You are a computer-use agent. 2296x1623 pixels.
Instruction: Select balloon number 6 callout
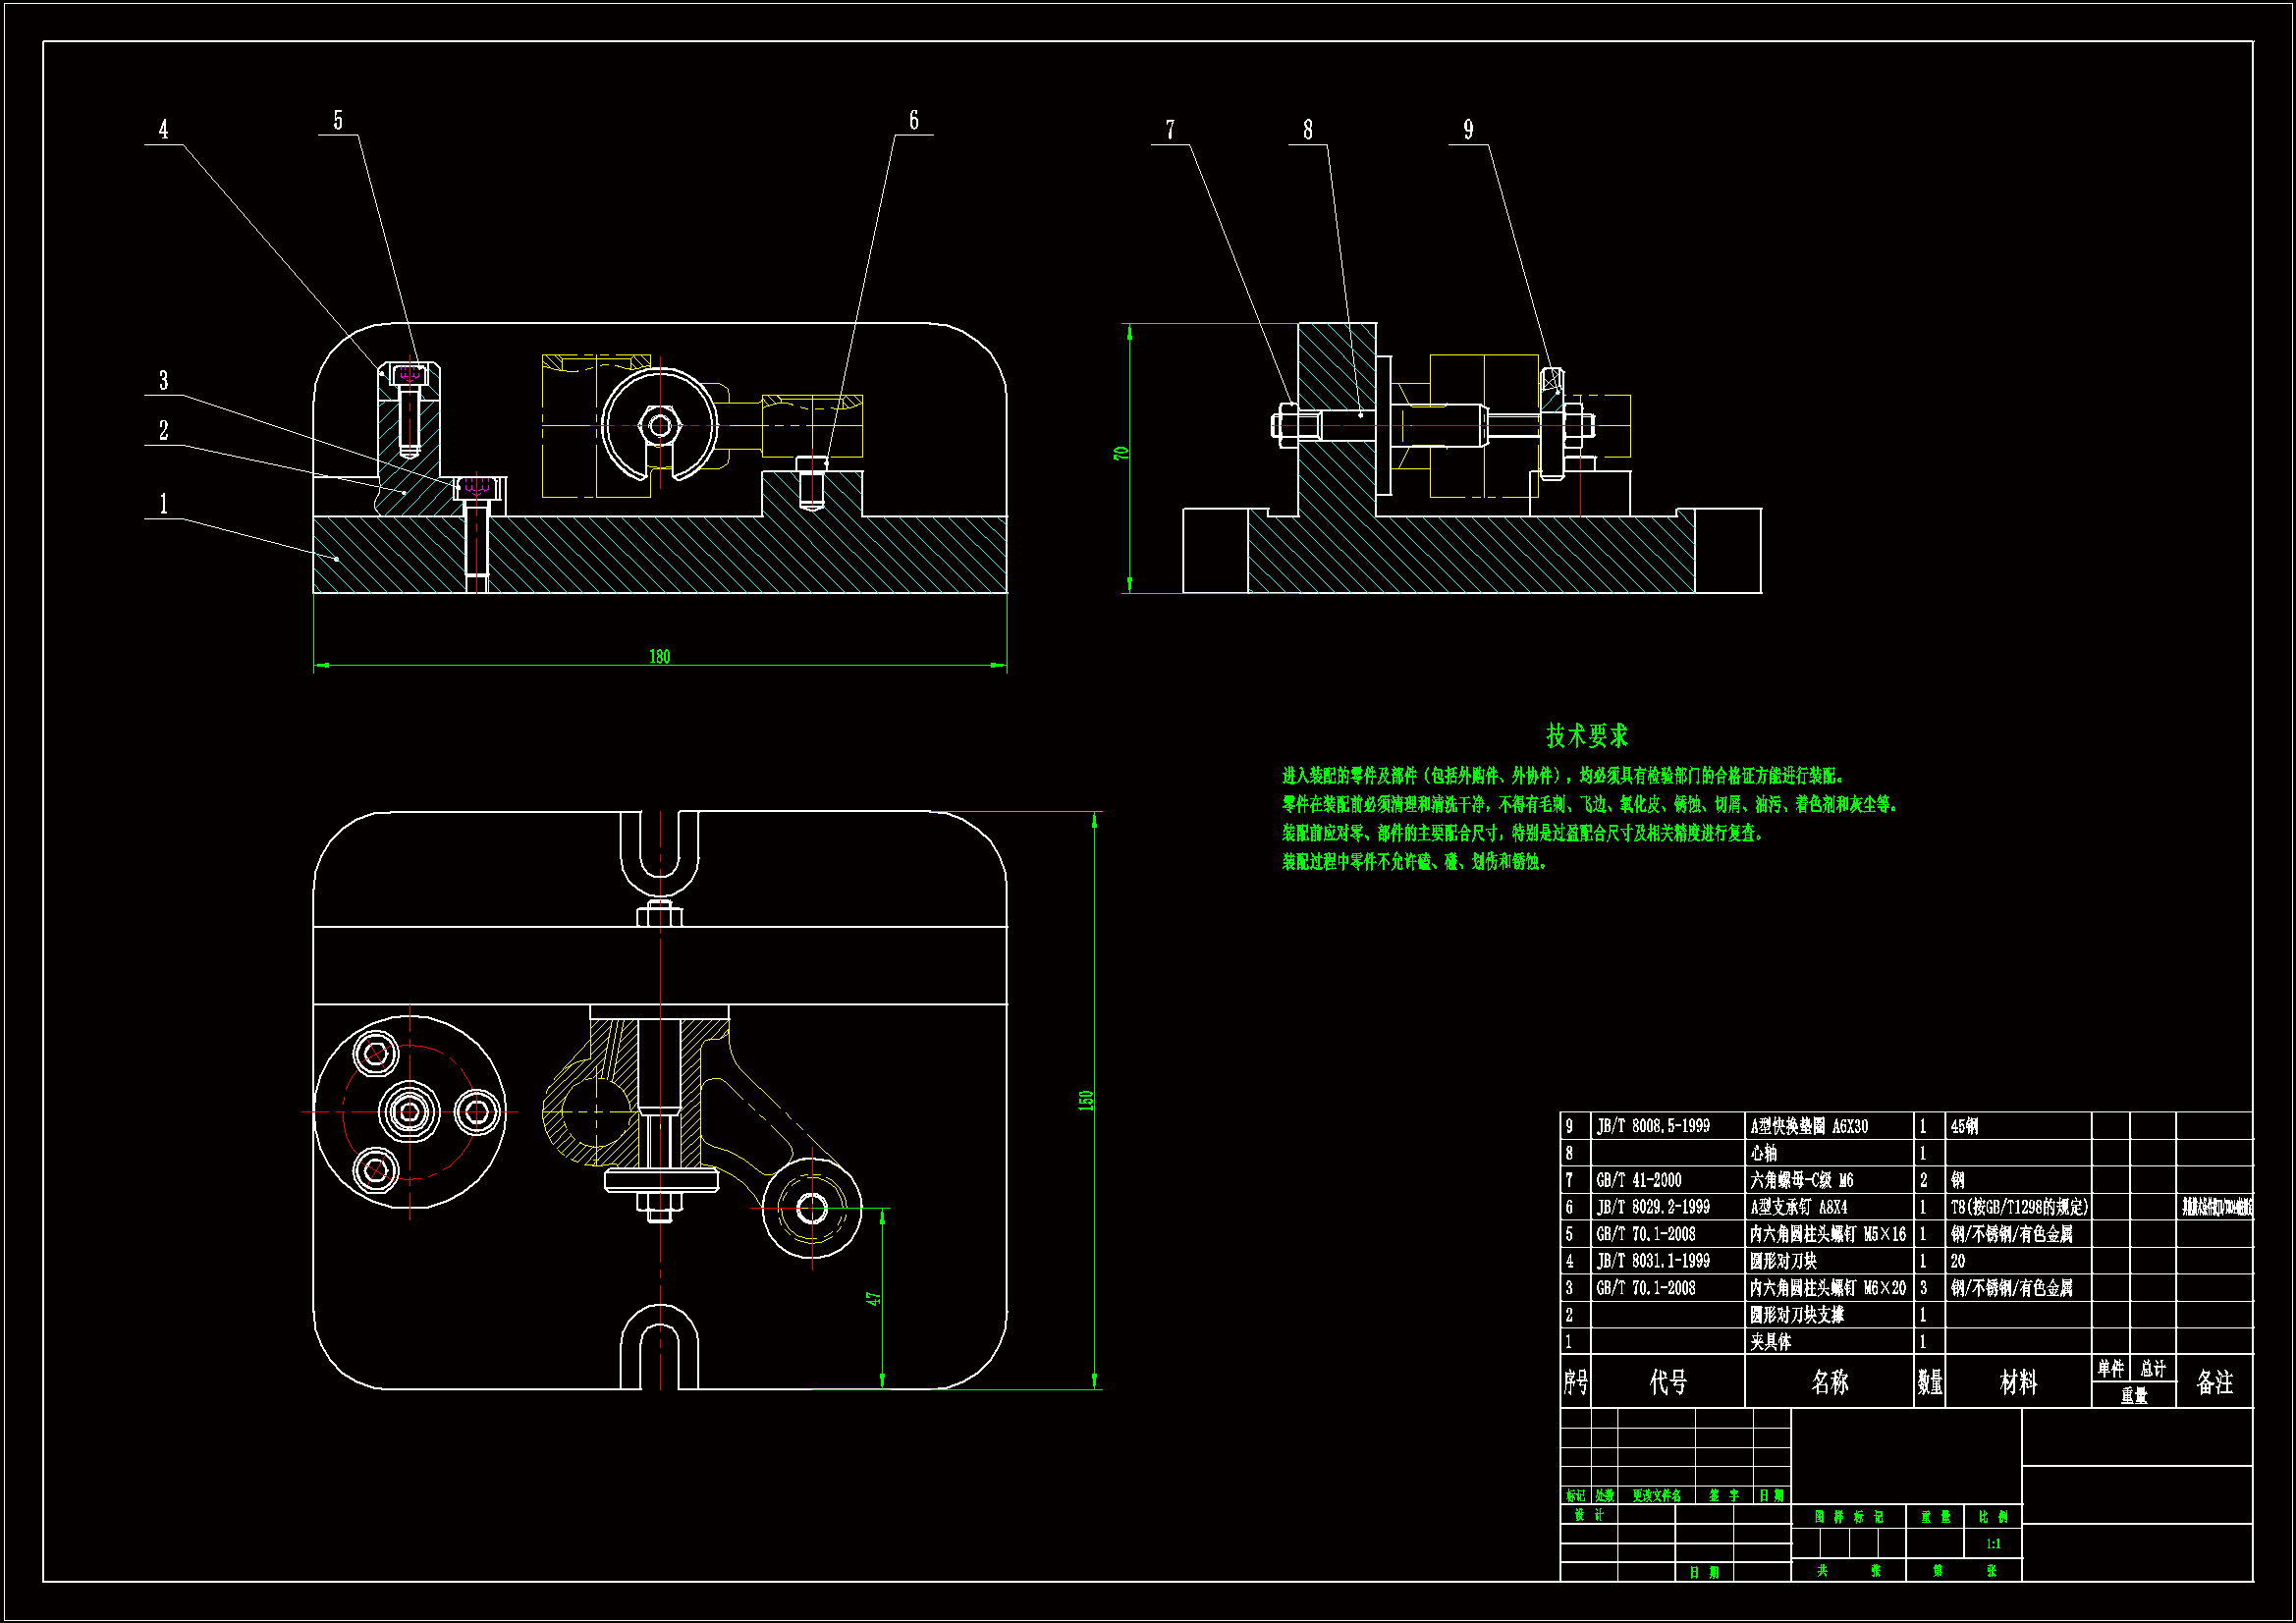(913, 121)
